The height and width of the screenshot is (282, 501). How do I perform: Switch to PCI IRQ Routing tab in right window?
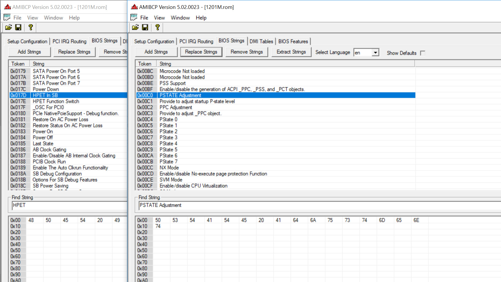[196, 41]
